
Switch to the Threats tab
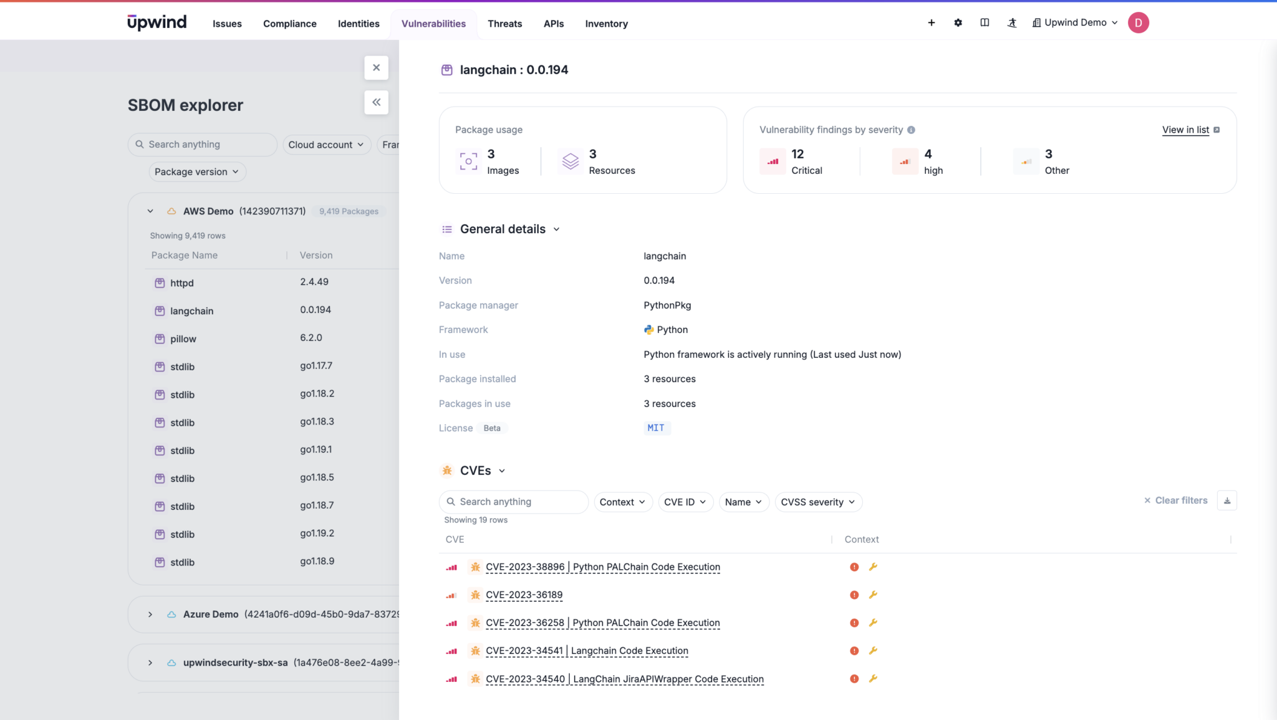(x=504, y=24)
